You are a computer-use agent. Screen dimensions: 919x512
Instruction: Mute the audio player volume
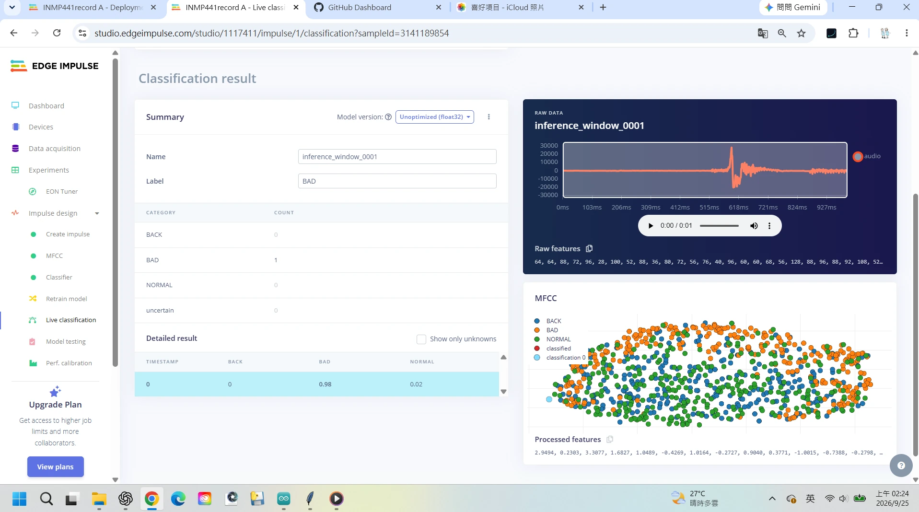754,226
